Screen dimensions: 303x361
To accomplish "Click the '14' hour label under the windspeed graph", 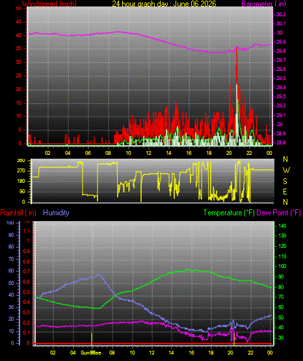I will click(168, 153).
